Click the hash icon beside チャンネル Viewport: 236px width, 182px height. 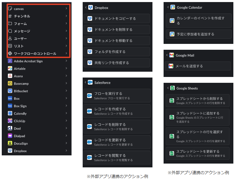(10, 16)
